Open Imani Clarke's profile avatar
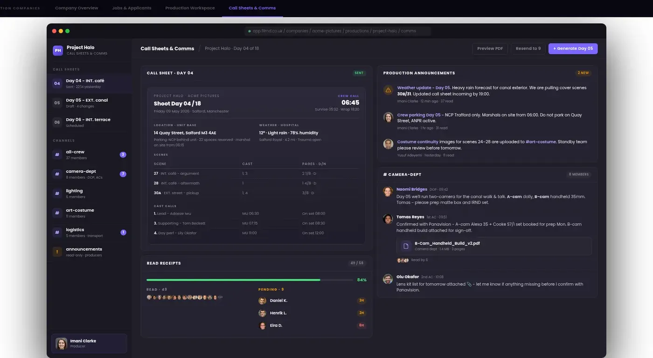Image resolution: width=653 pixels, height=358 pixels. [61, 344]
